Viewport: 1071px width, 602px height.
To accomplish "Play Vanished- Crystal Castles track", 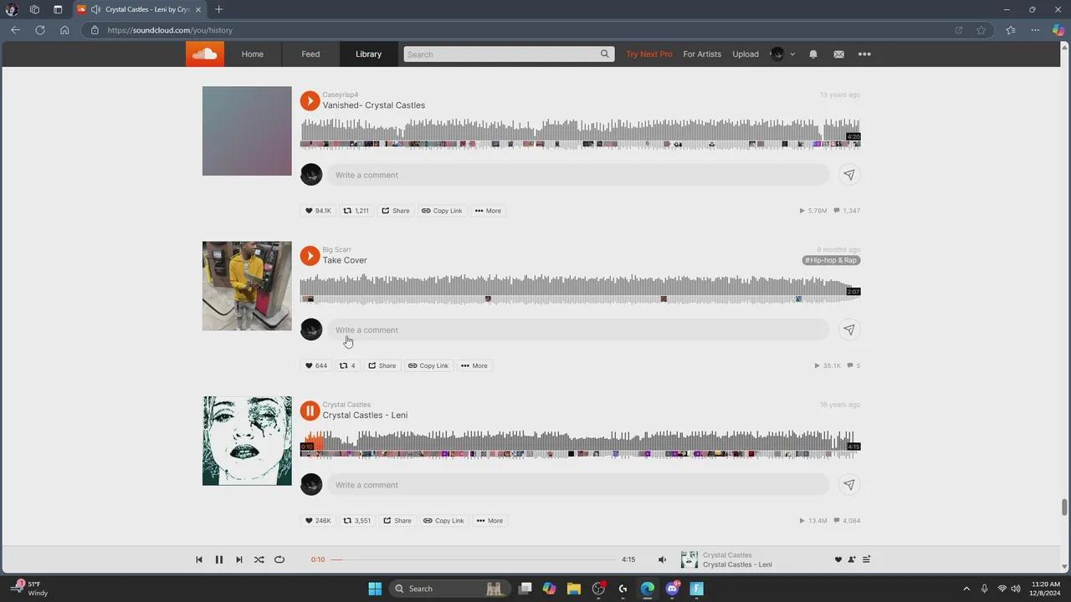I will pyautogui.click(x=310, y=100).
